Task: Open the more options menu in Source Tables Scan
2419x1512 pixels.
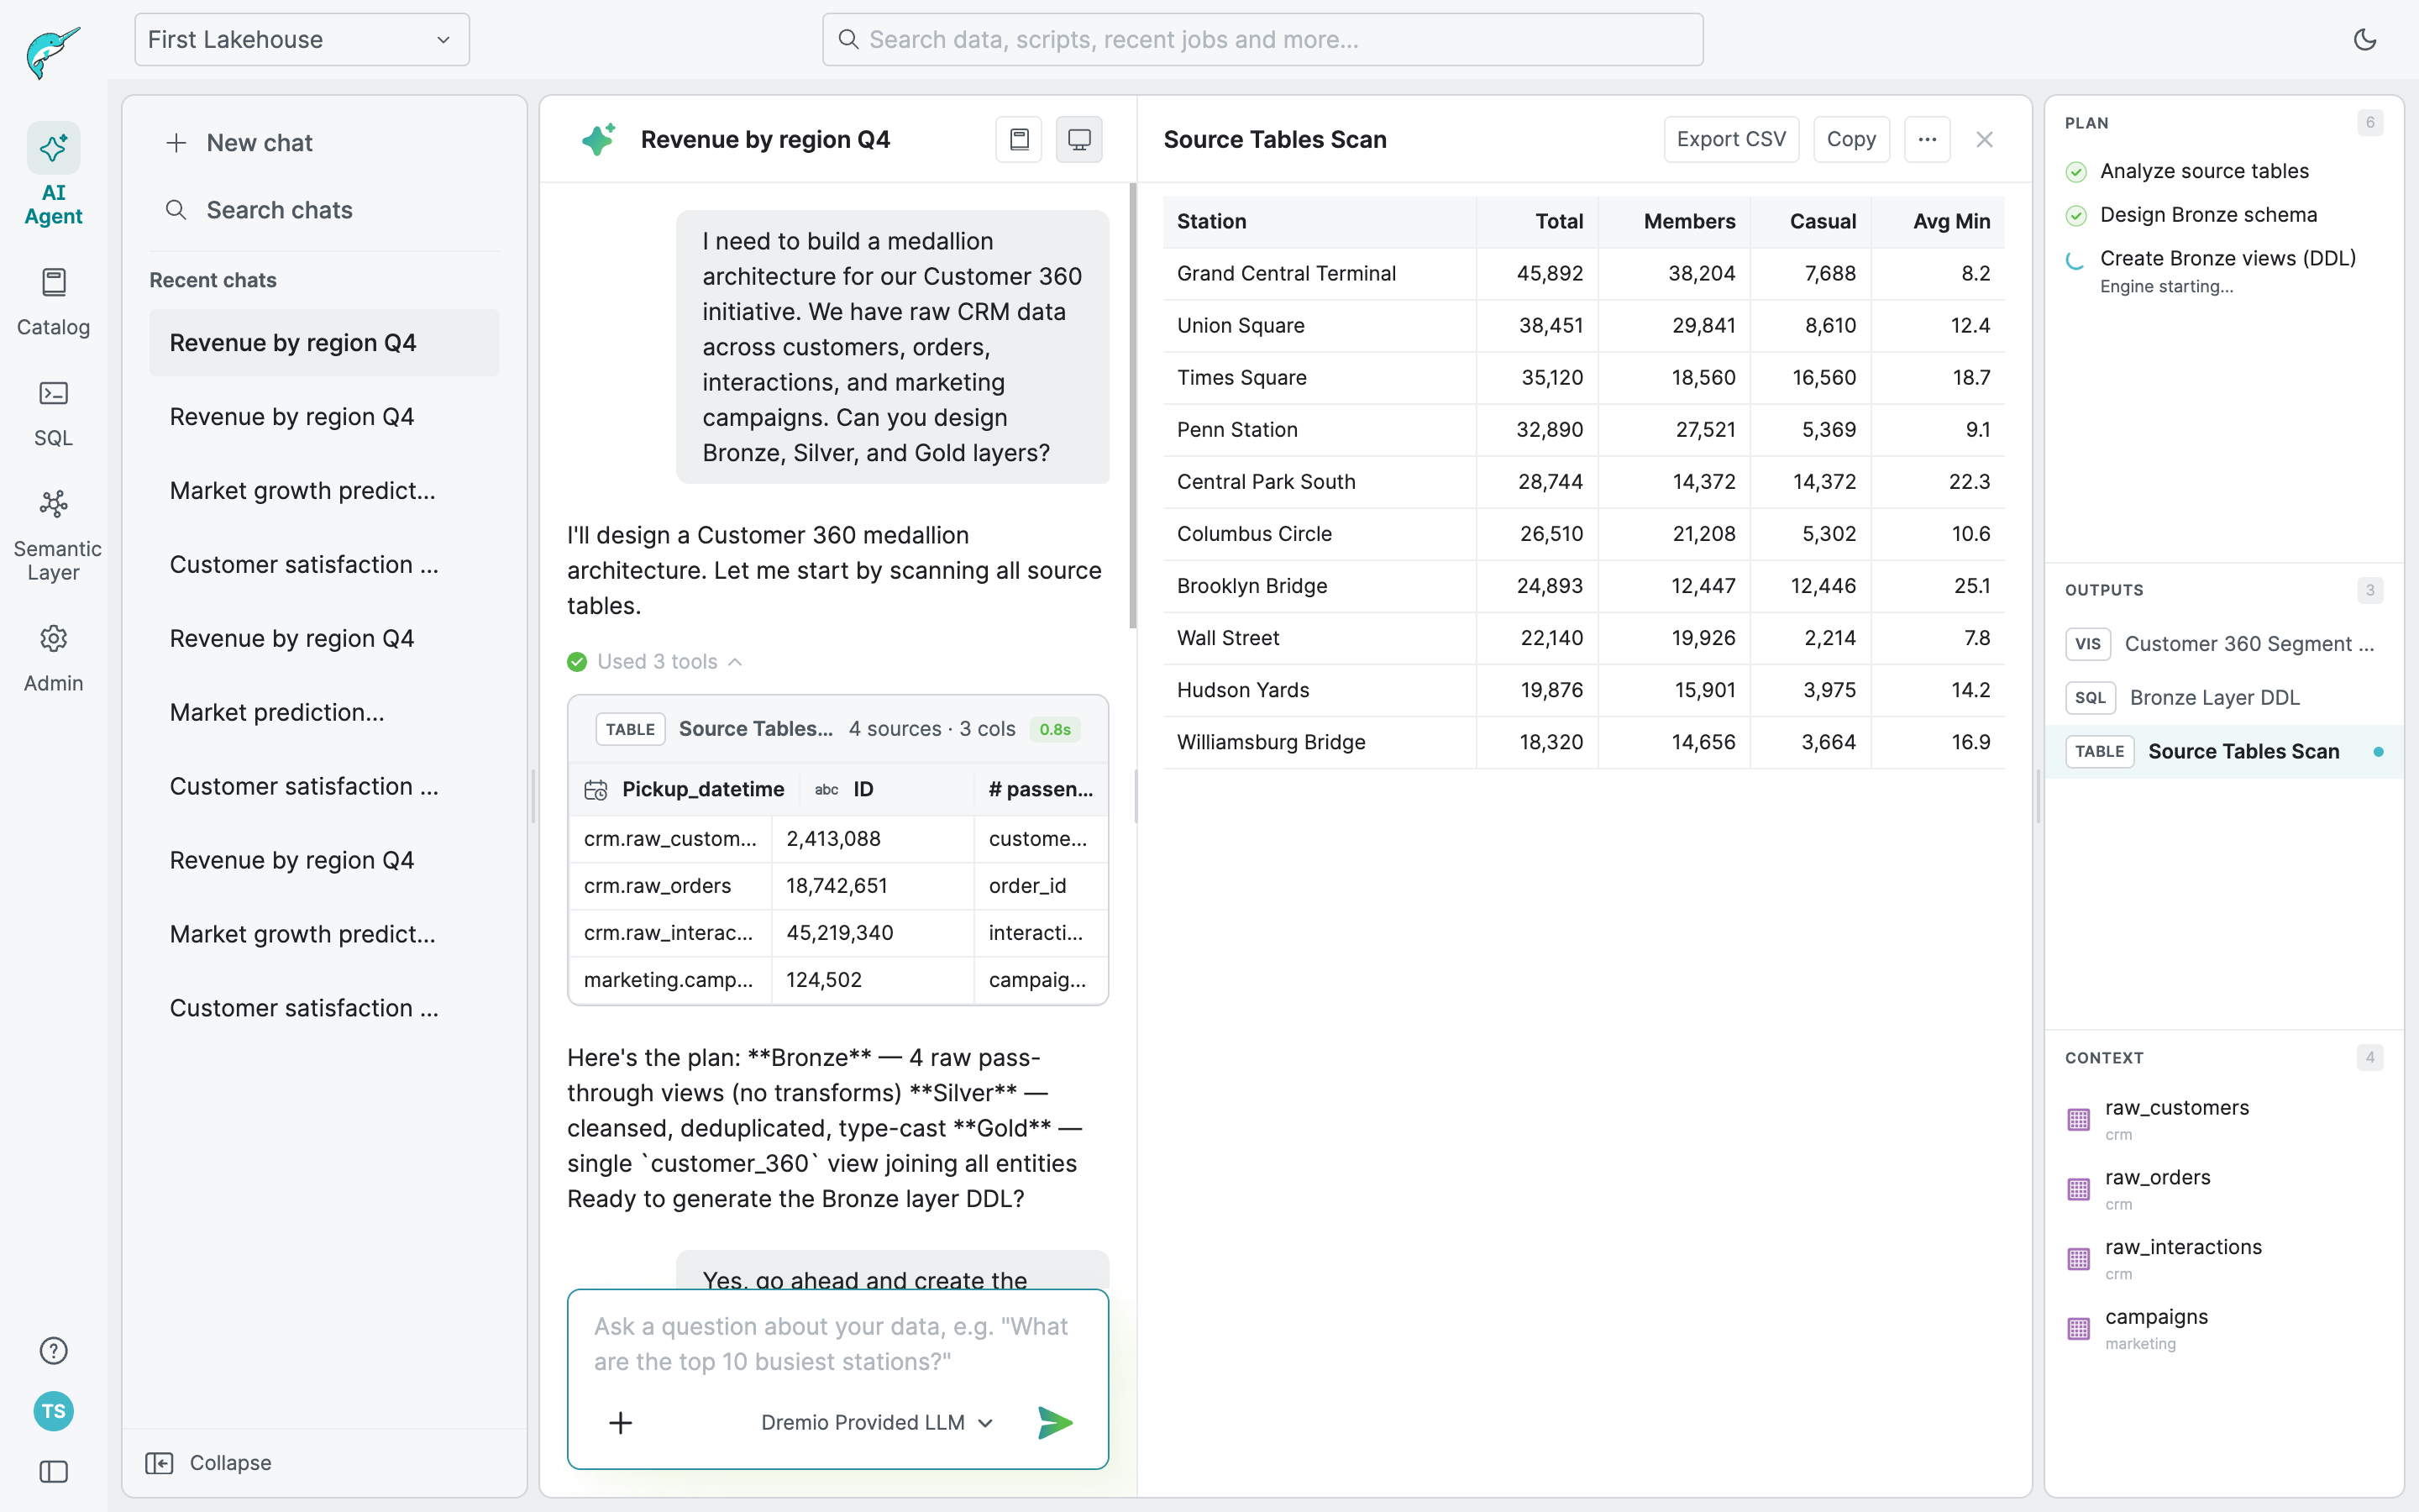Action: (x=1926, y=139)
